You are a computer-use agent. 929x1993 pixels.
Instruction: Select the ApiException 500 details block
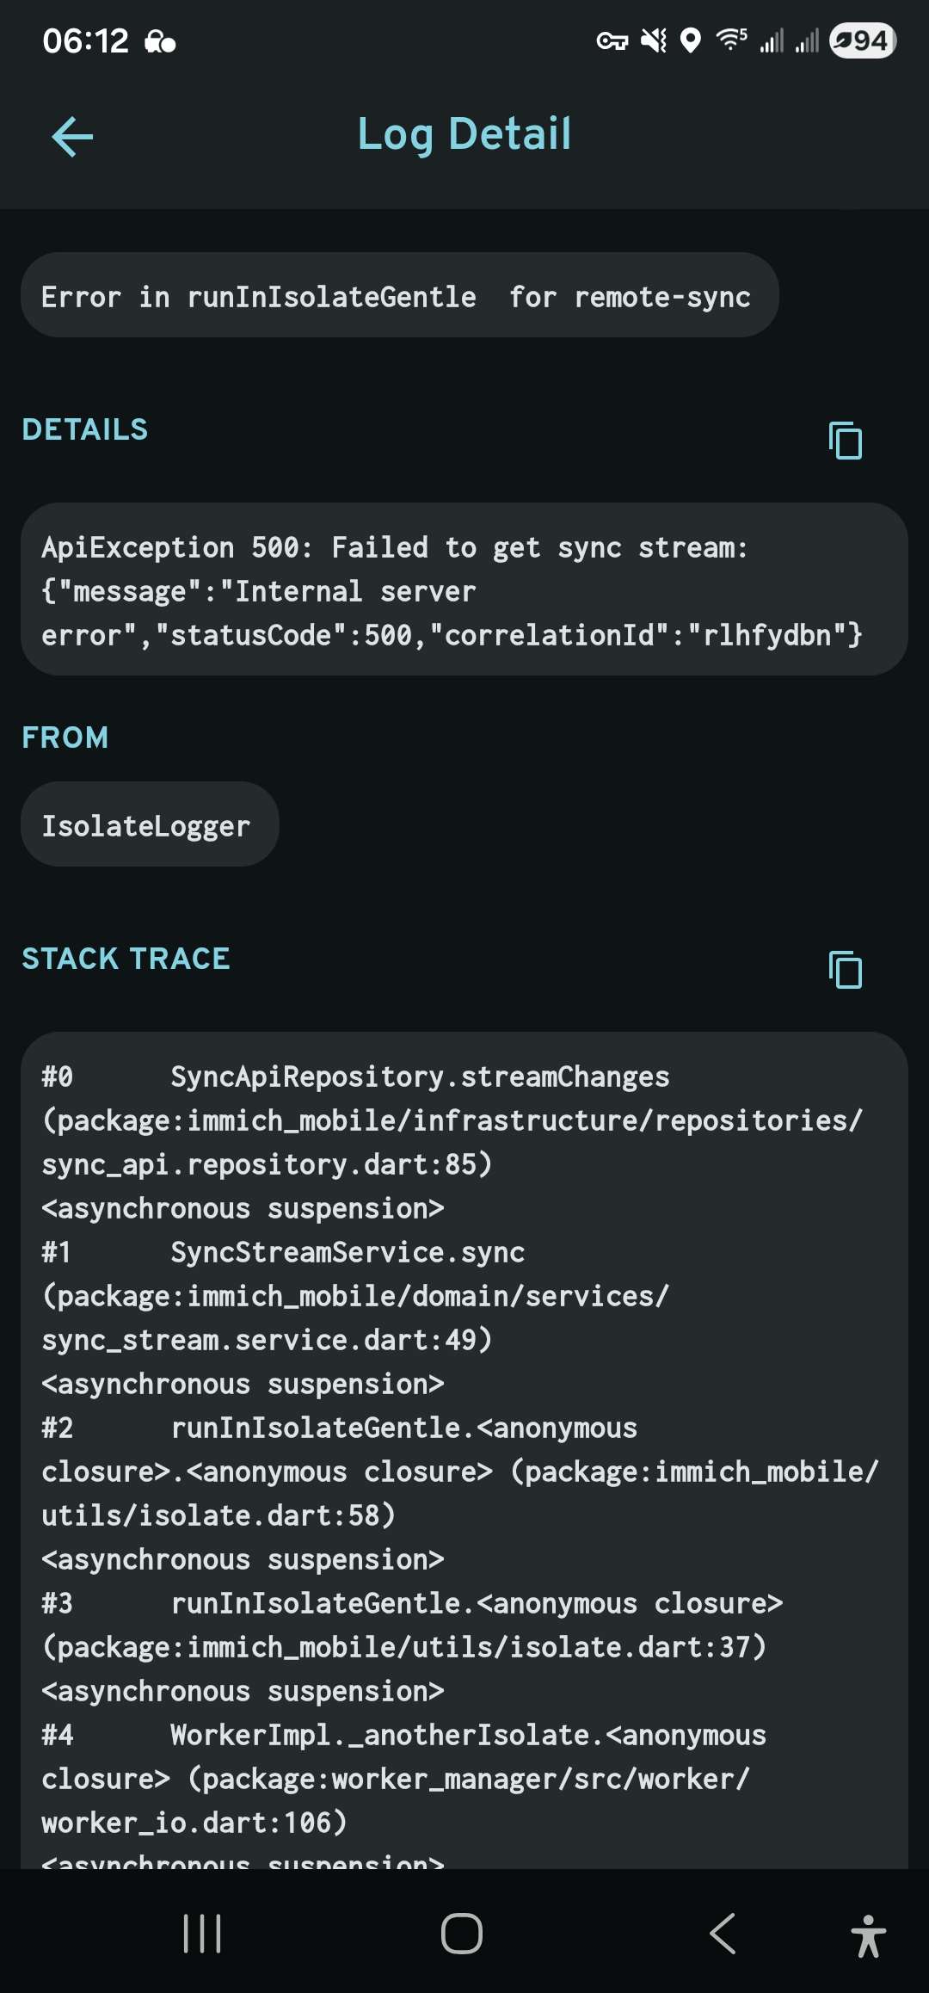(464, 590)
